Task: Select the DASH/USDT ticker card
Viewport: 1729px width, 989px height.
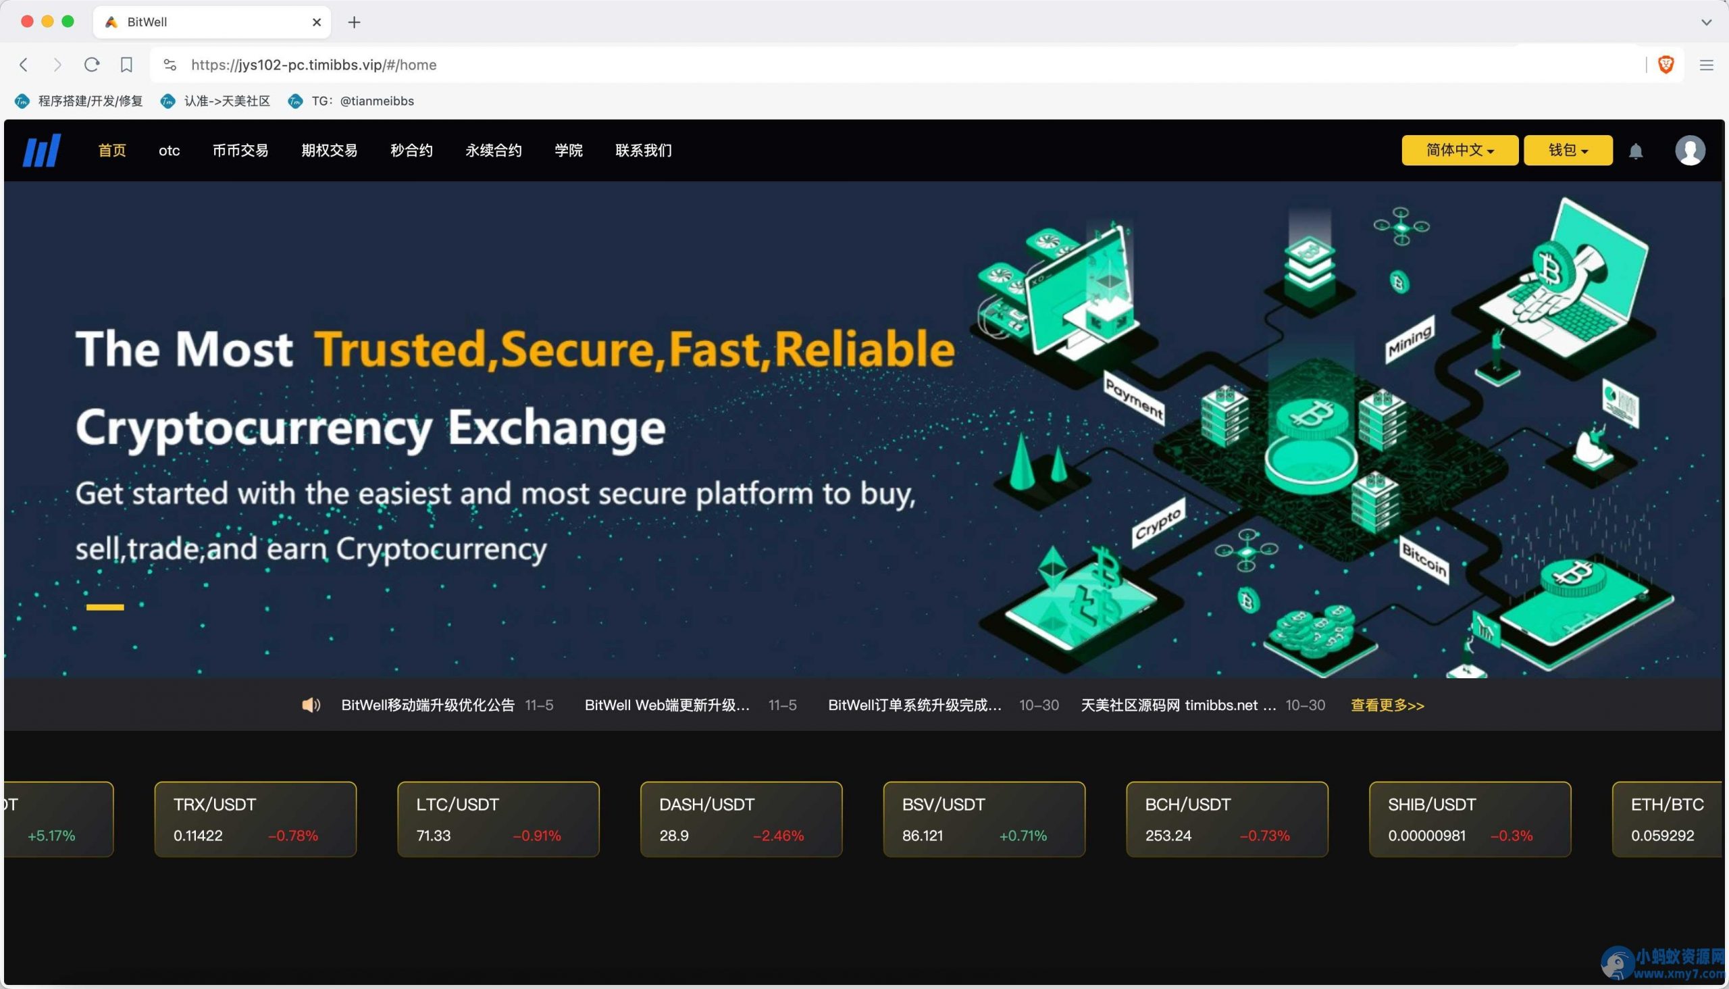Action: pos(741,819)
